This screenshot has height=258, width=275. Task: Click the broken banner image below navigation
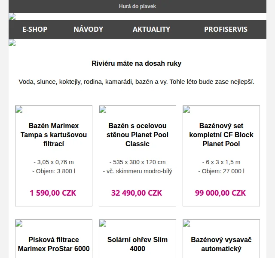tap(12, 43)
